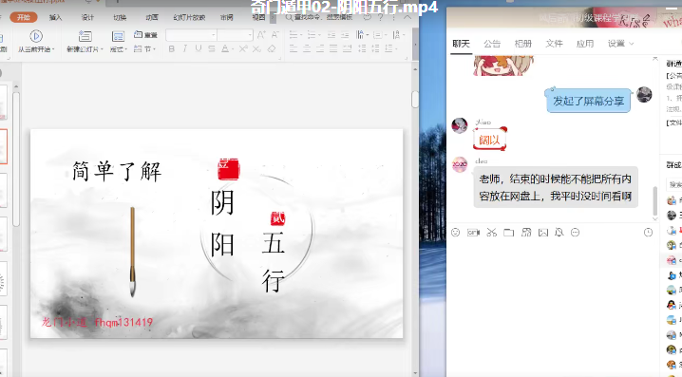Screen dimensions: 682x377
Task: Click the presenter avatar beside screen share message
Action: tap(644, 94)
